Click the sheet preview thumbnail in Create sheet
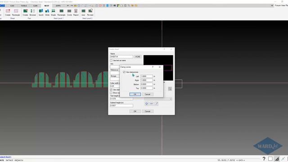The height and width of the screenshot is (162, 288). pyautogui.click(x=158, y=68)
